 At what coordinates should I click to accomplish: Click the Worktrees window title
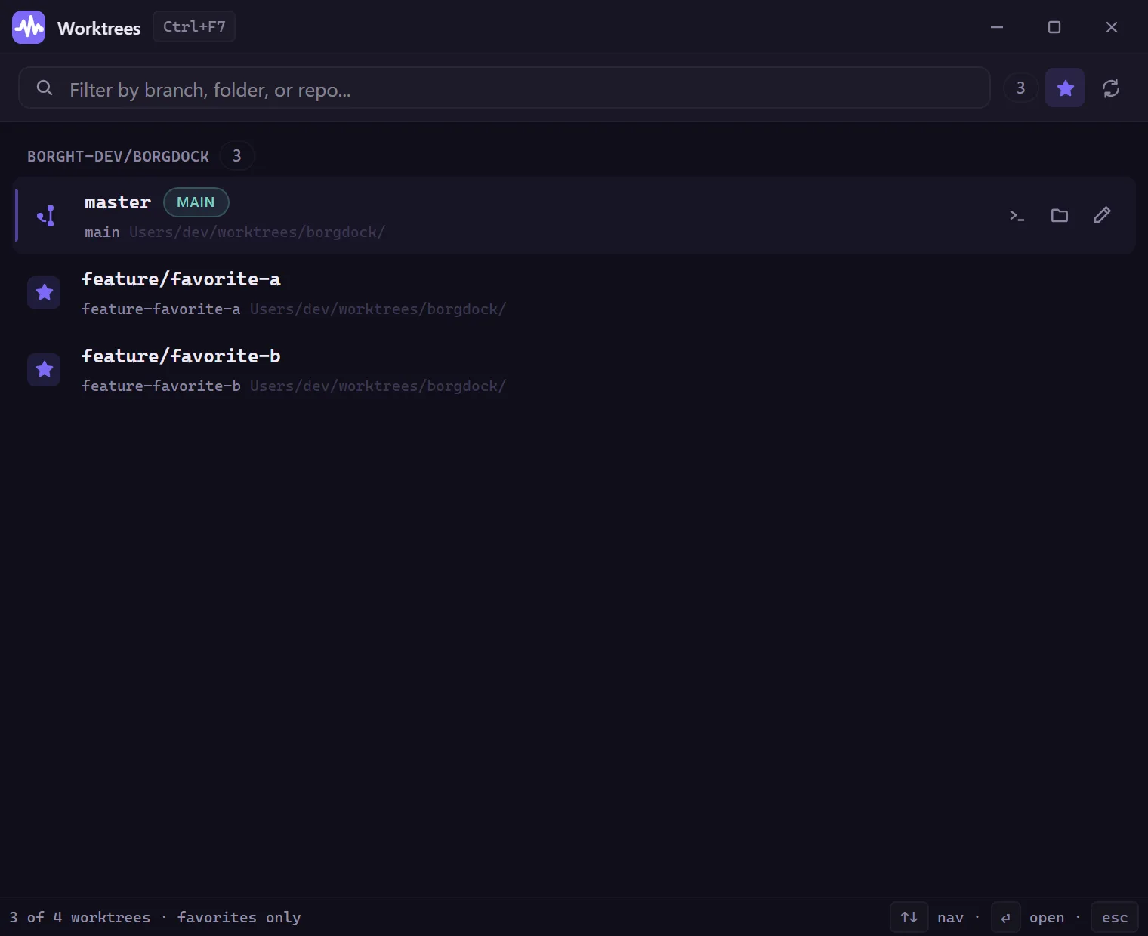click(x=99, y=28)
